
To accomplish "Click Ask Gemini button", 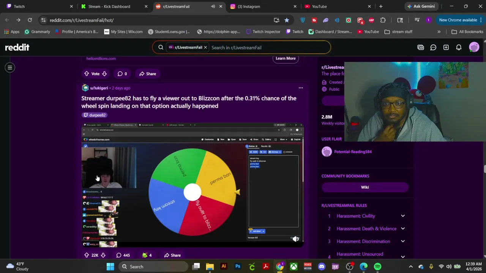I will pyautogui.click(x=421, y=6).
